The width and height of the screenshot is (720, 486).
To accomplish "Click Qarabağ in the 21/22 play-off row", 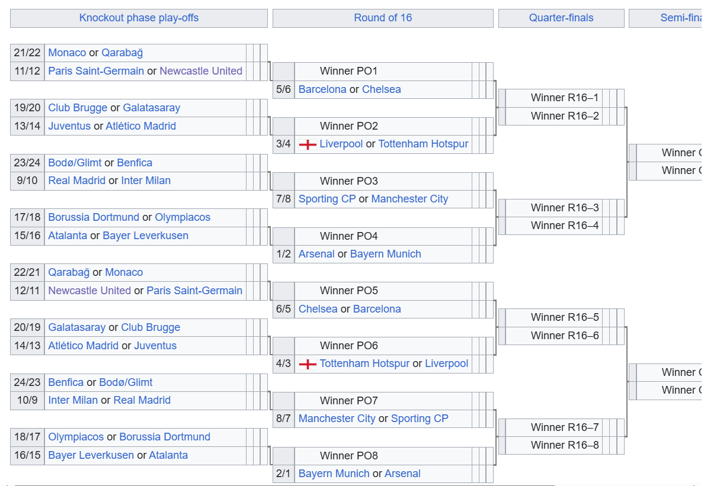I will (122, 53).
